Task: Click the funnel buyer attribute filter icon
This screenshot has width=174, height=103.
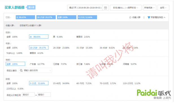Action: pos(149,17)
